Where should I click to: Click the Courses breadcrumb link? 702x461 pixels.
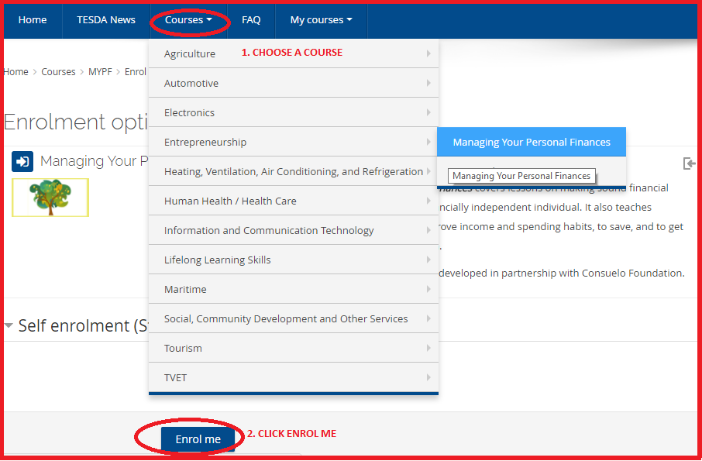coord(58,72)
